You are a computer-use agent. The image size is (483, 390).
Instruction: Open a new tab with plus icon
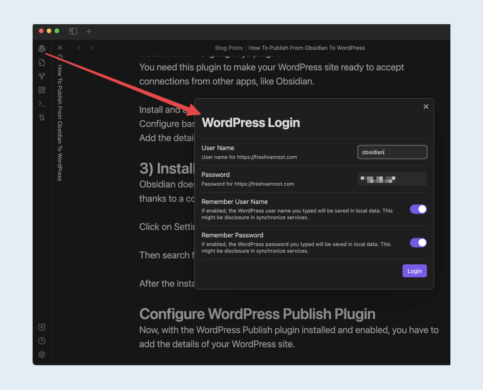click(89, 31)
